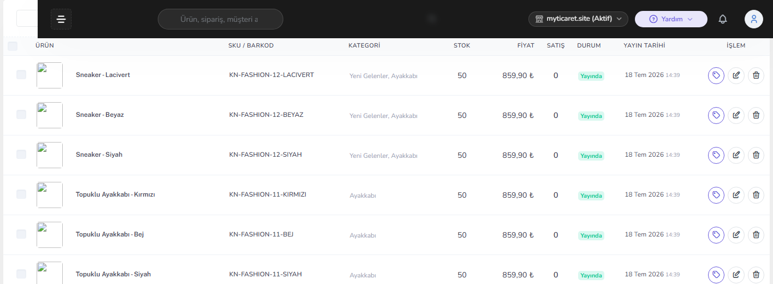Open the Yardım help dropdown
This screenshot has width=773, height=284.
671,19
